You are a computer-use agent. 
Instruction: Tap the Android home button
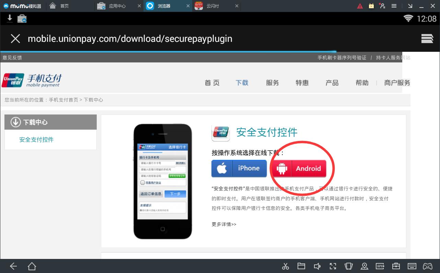[x=32, y=266]
